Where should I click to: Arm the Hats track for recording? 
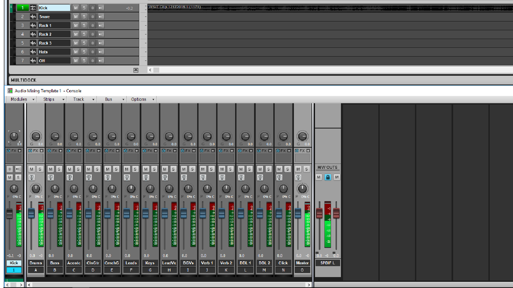(x=93, y=52)
